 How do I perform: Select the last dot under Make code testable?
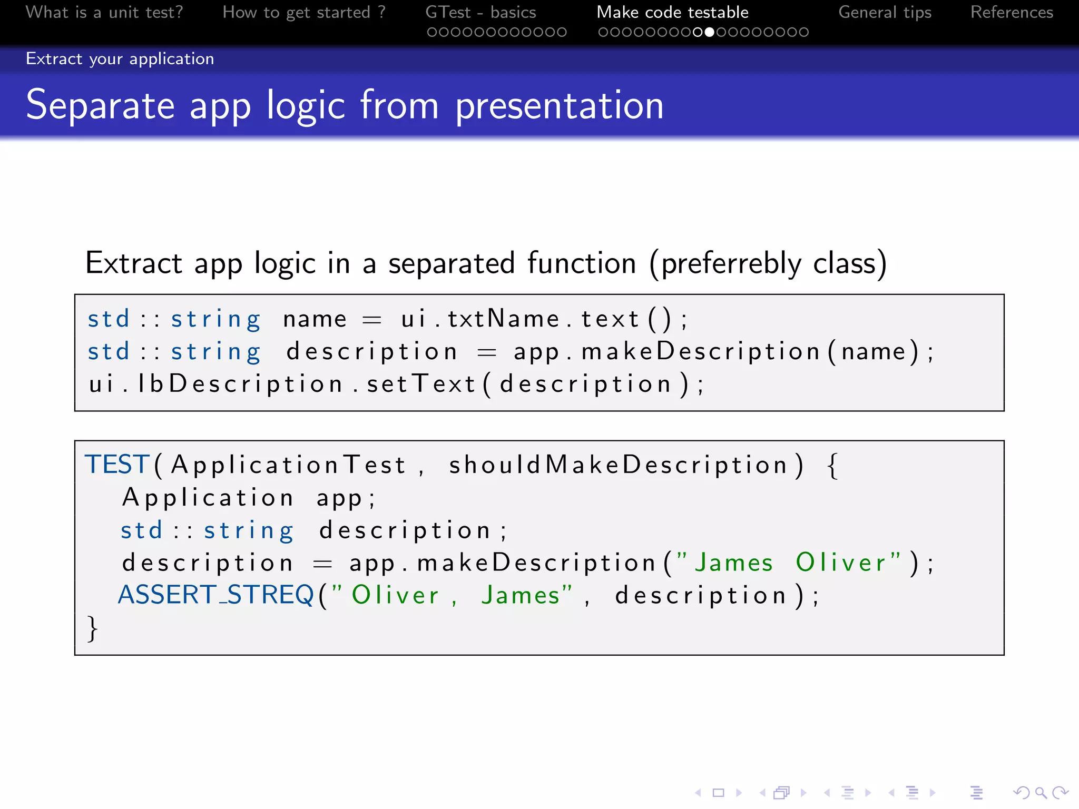803,32
